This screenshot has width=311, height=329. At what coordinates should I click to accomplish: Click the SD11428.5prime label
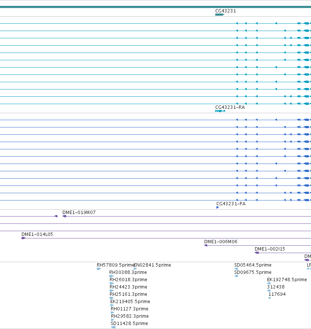(129, 323)
